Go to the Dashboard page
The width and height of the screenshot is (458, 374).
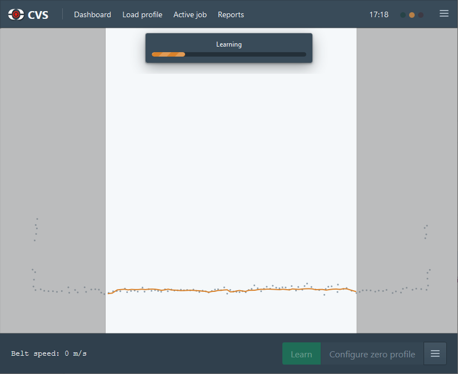tap(92, 14)
